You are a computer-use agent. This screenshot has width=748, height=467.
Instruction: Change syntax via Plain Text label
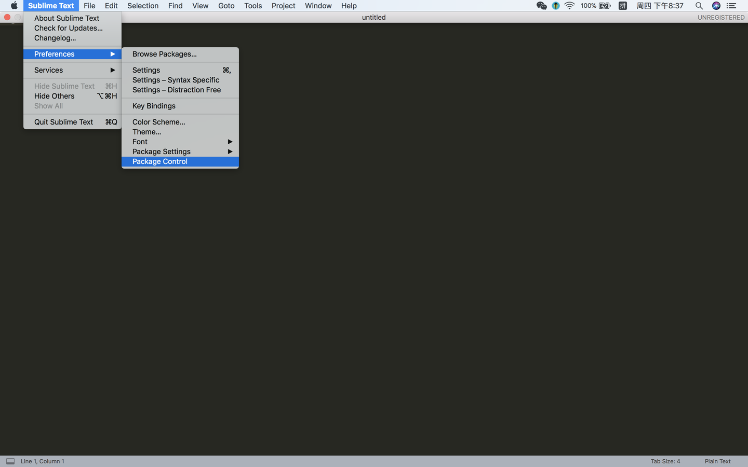(x=717, y=461)
